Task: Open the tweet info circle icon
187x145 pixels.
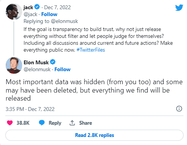Action: click(179, 109)
